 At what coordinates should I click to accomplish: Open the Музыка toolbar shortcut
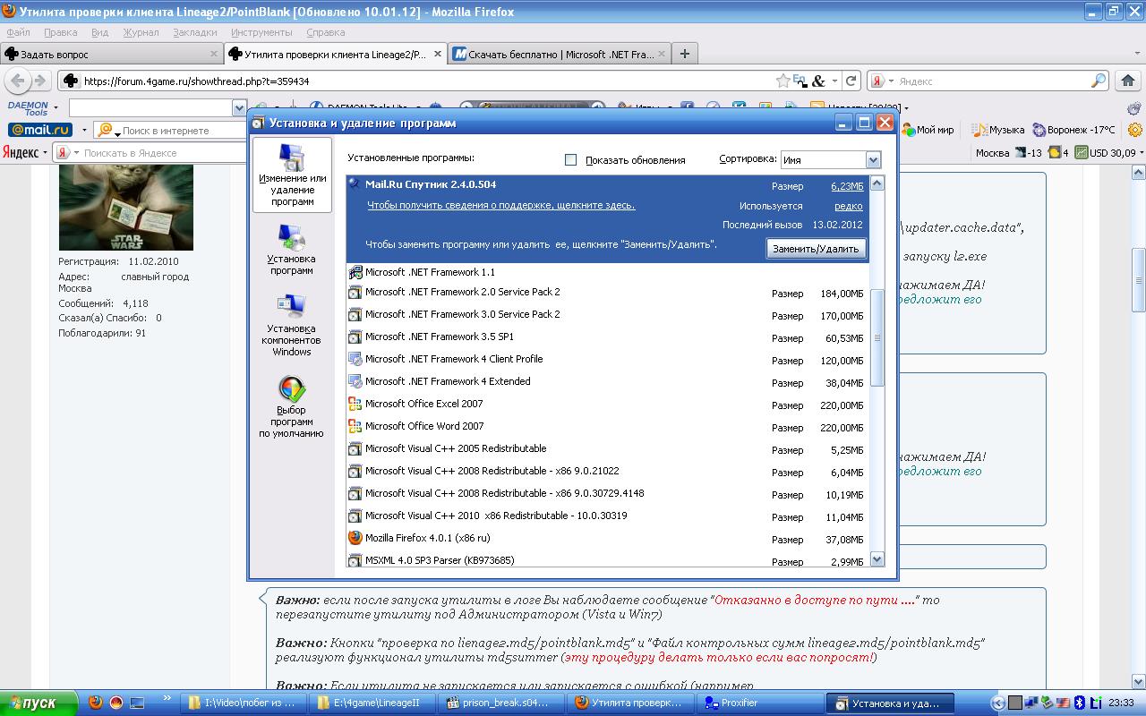coord(998,130)
